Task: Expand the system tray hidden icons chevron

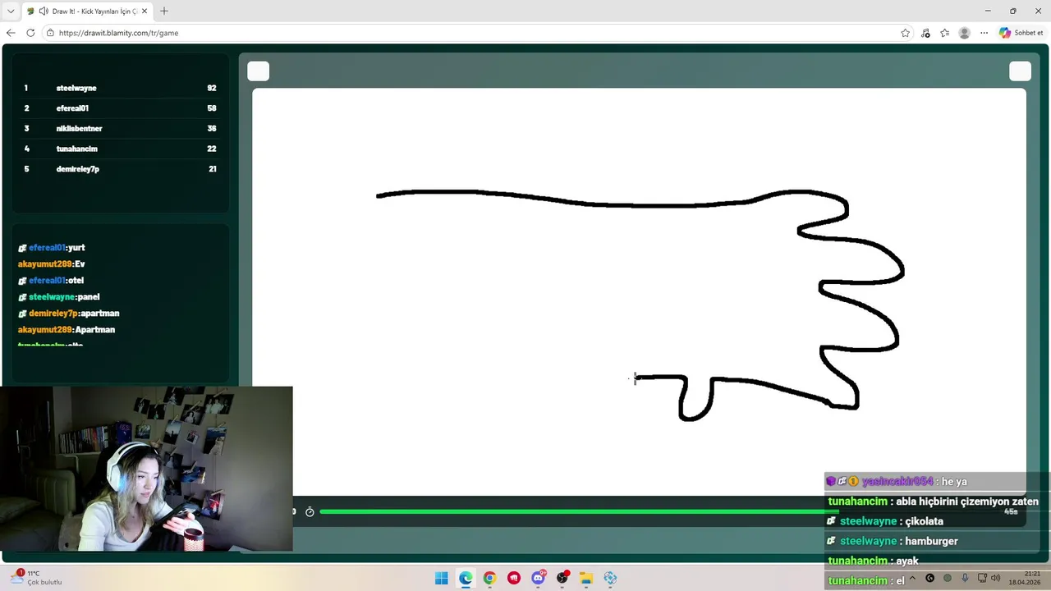Action: [x=912, y=578]
